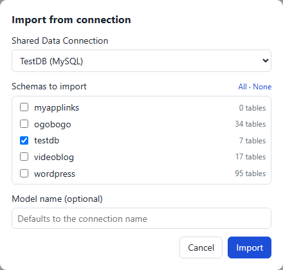Click the '34 tables' count
The width and height of the screenshot is (283, 270).
[250, 124]
